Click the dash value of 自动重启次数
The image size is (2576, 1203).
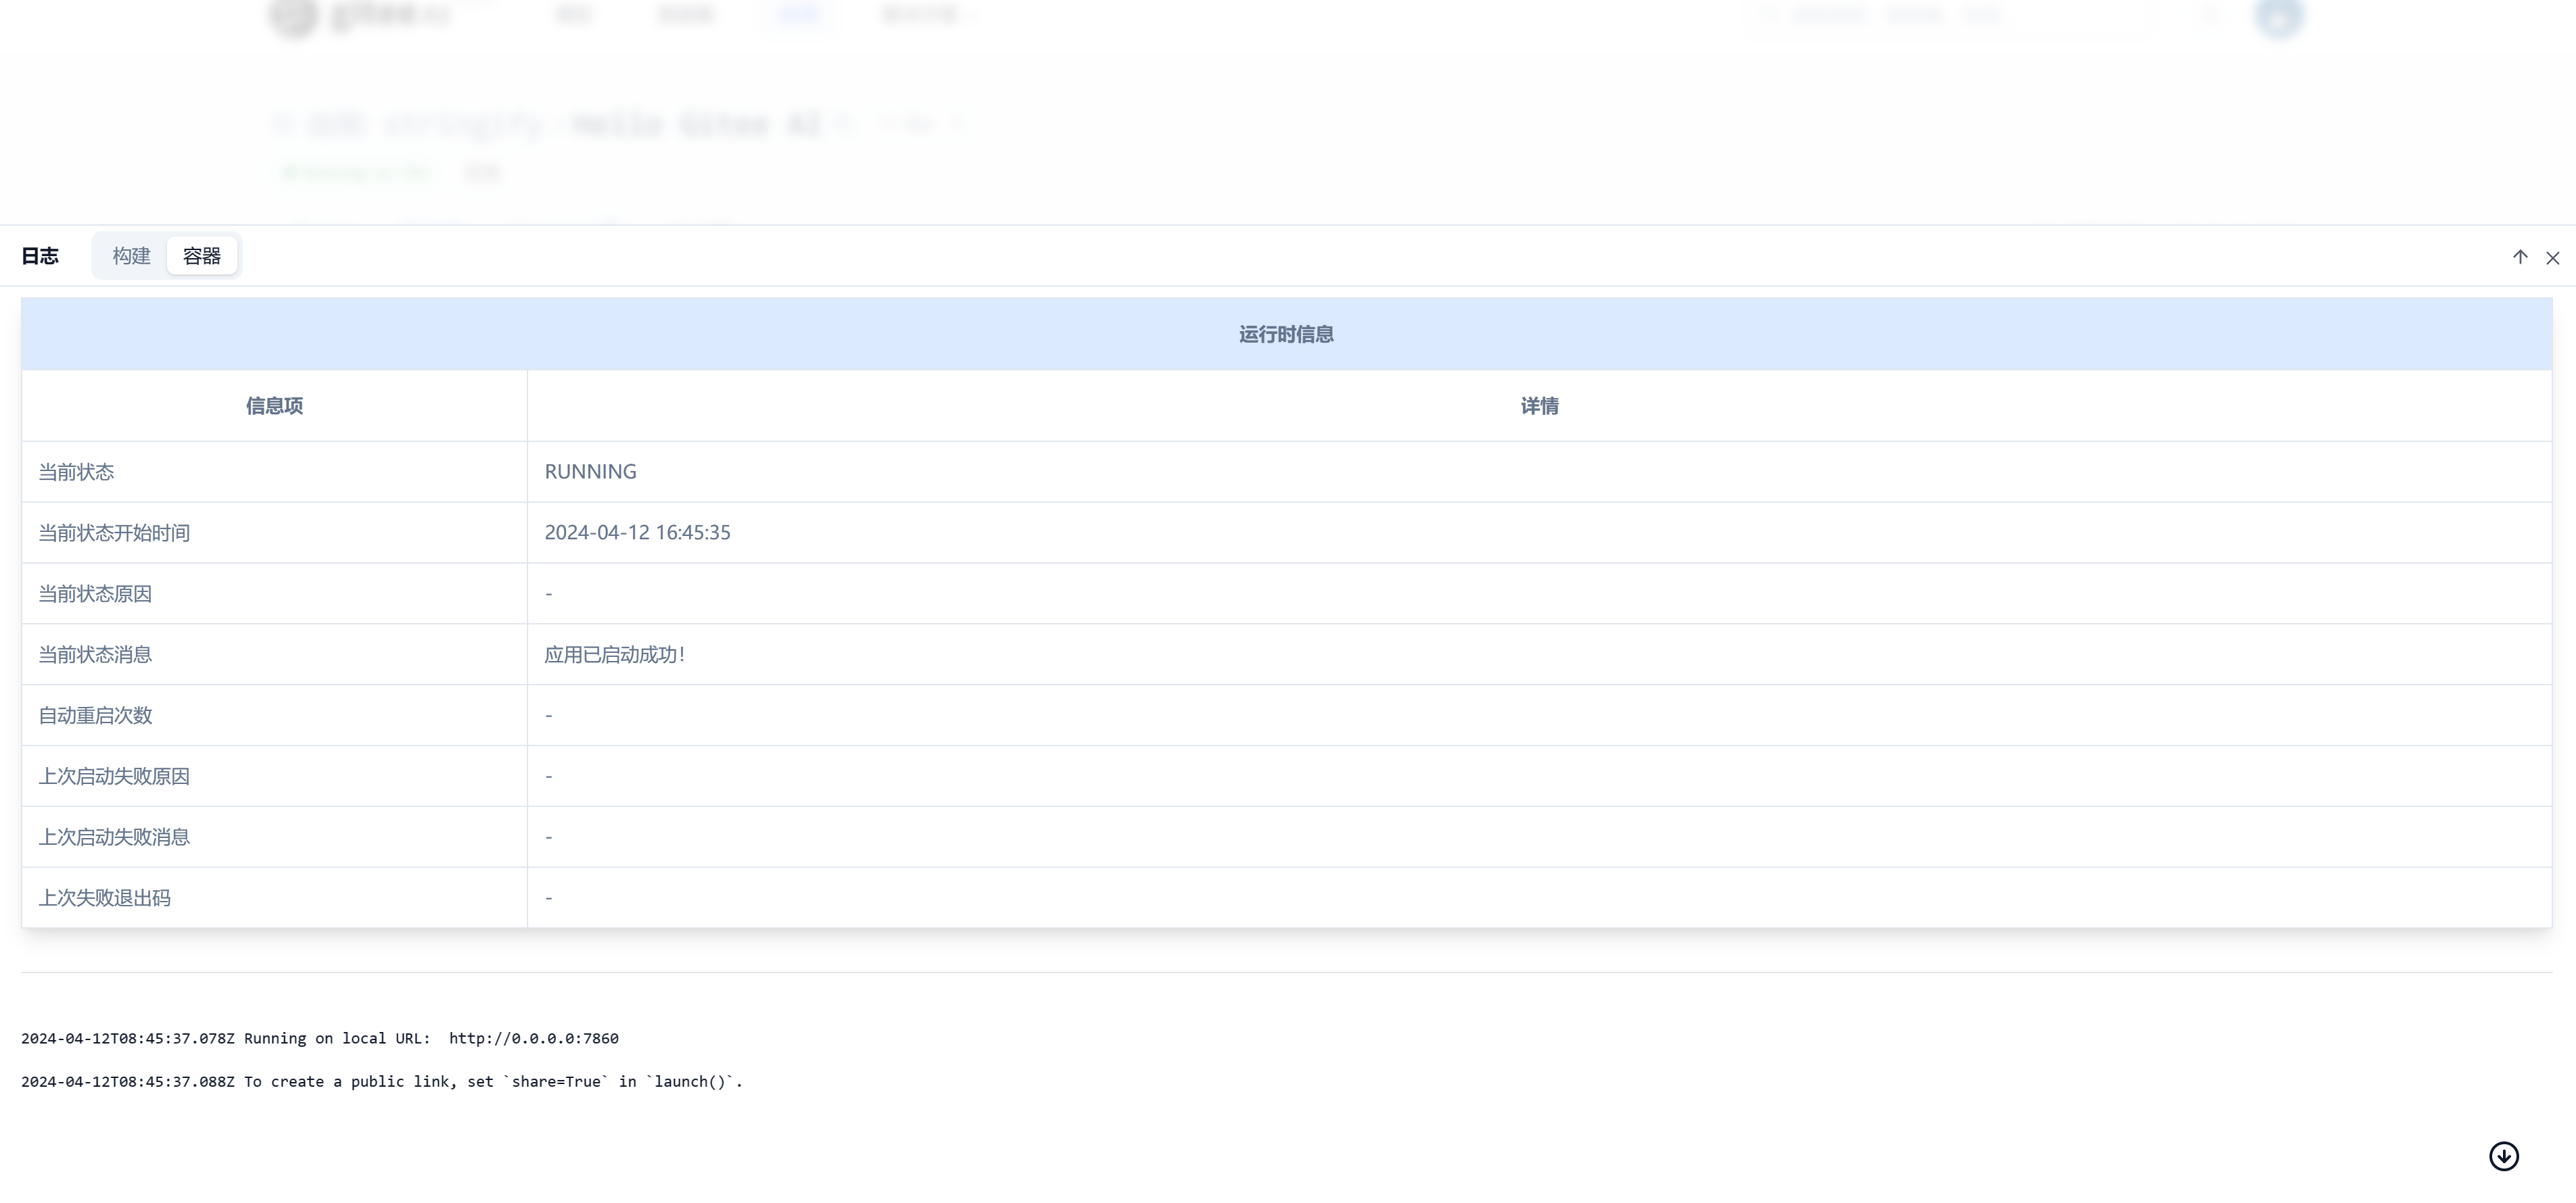(548, 716)
